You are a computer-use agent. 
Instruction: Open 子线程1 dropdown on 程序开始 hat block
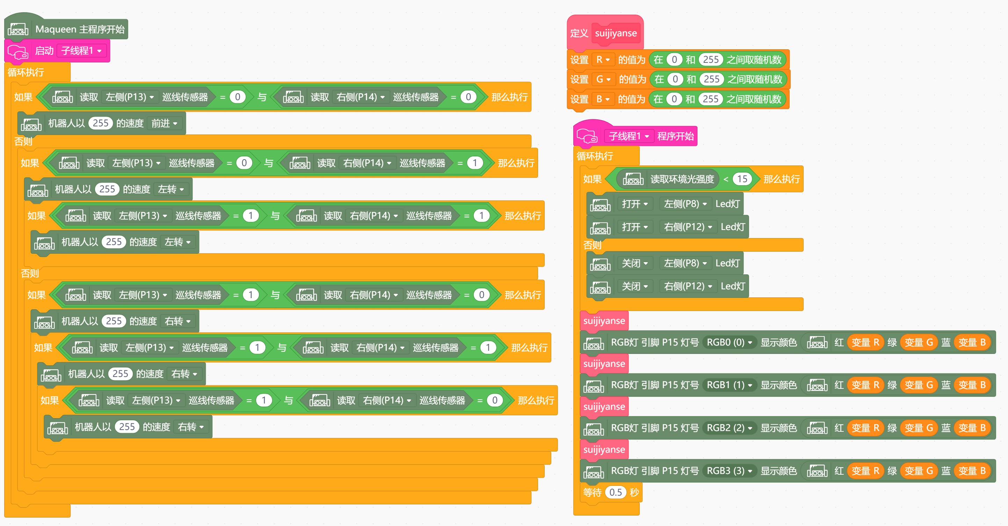pyautogui.click(x=629, y=136)
